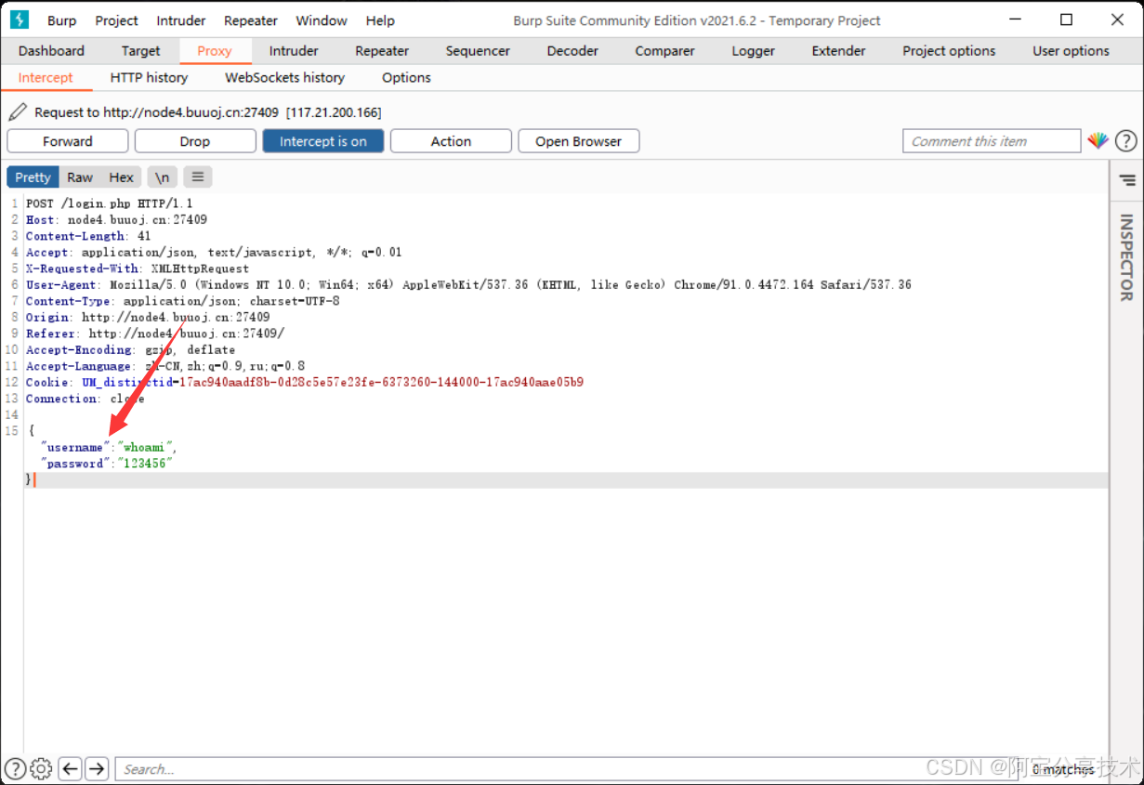Open the Inspector hamburger icon
The width and height of the screenshot is (1144, 785).
[x=1127, y=179]
